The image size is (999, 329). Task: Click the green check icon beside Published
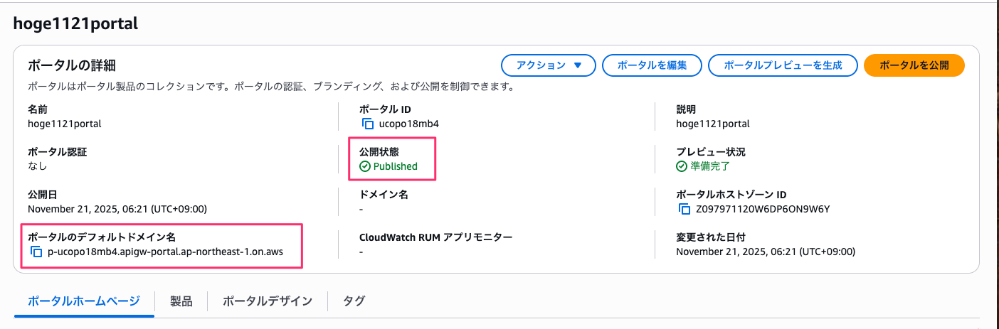click(x=365, y=166)
